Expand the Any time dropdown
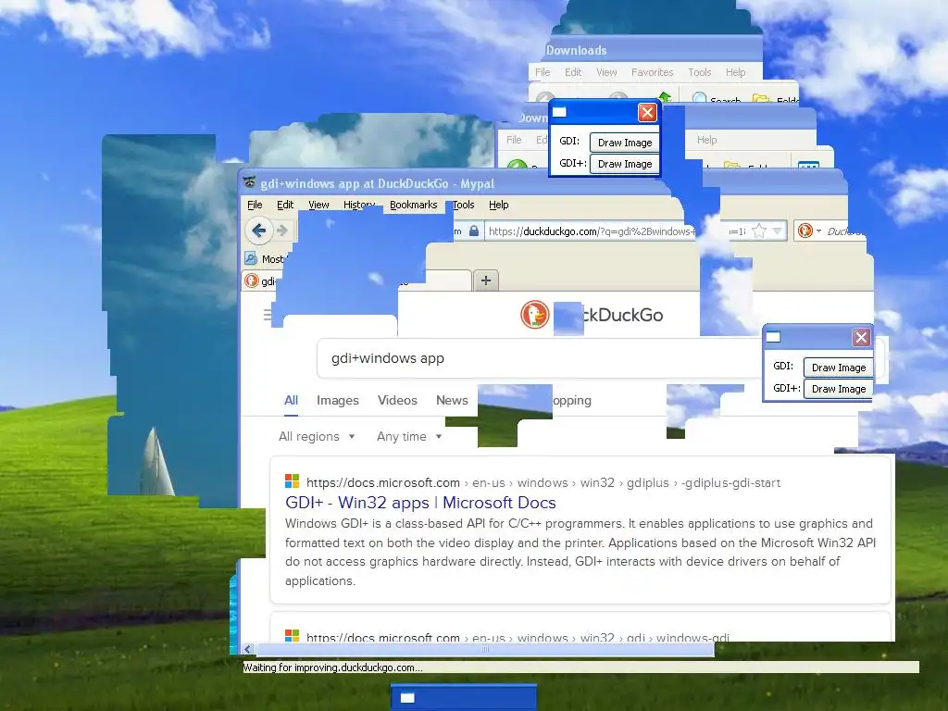The image size is (948, 711). point(408,437)
